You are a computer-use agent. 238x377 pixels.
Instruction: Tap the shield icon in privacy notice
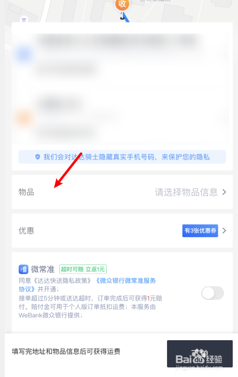pyautogui.click(x=37, y=157)
